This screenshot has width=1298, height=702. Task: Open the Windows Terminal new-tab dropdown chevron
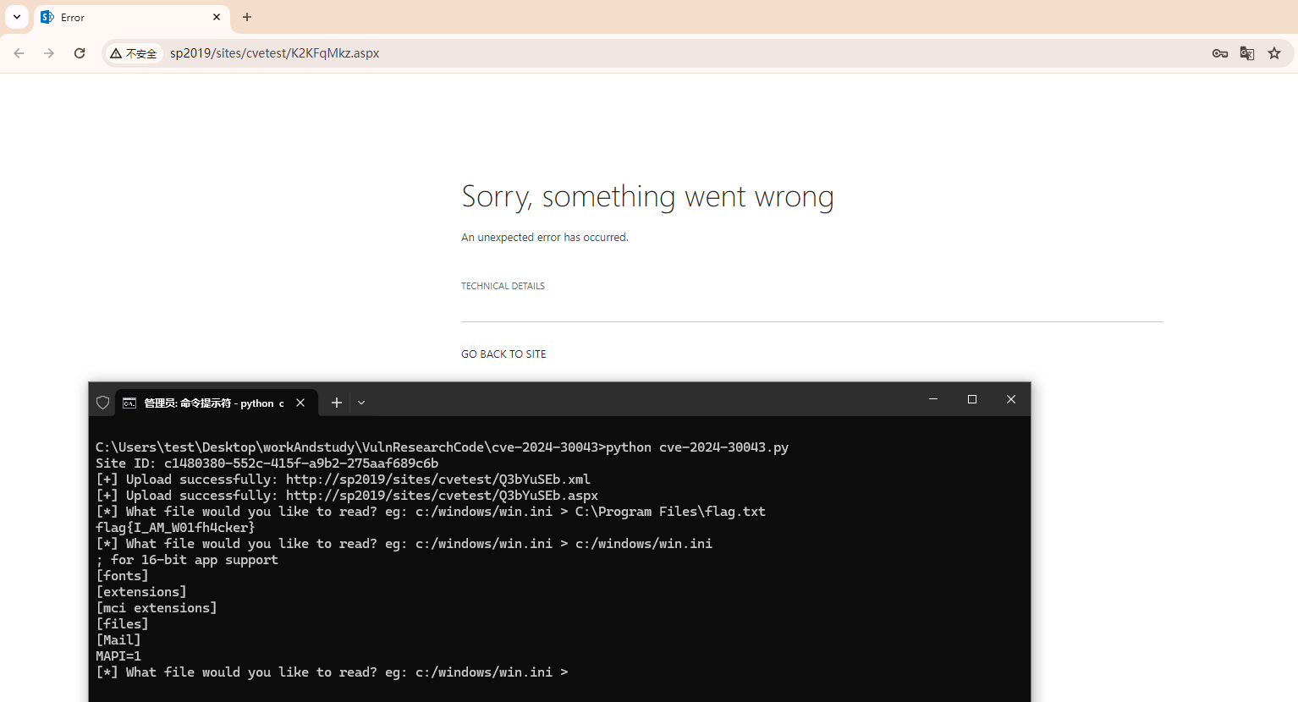point(360,402)
